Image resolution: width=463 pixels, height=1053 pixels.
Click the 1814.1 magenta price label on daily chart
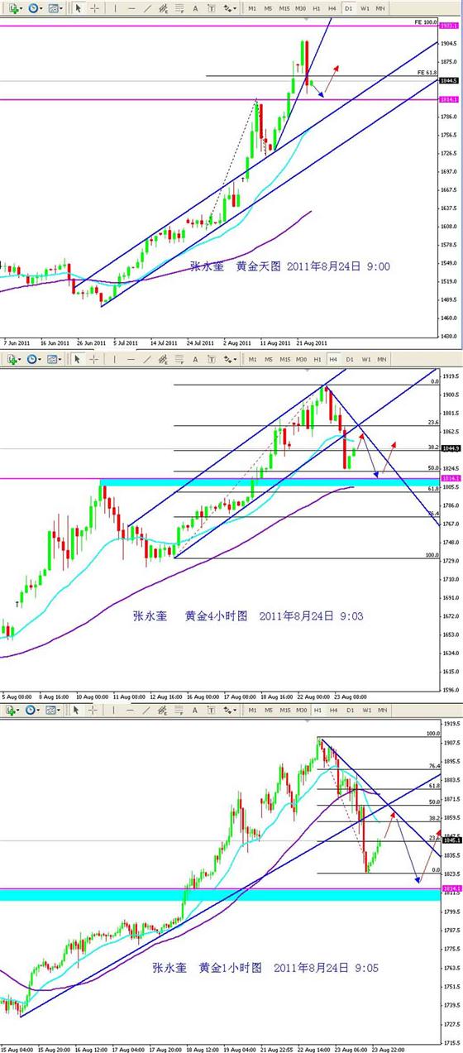tap(449, 100)
